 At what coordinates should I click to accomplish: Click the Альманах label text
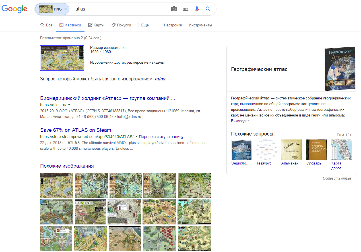point(290,163)
